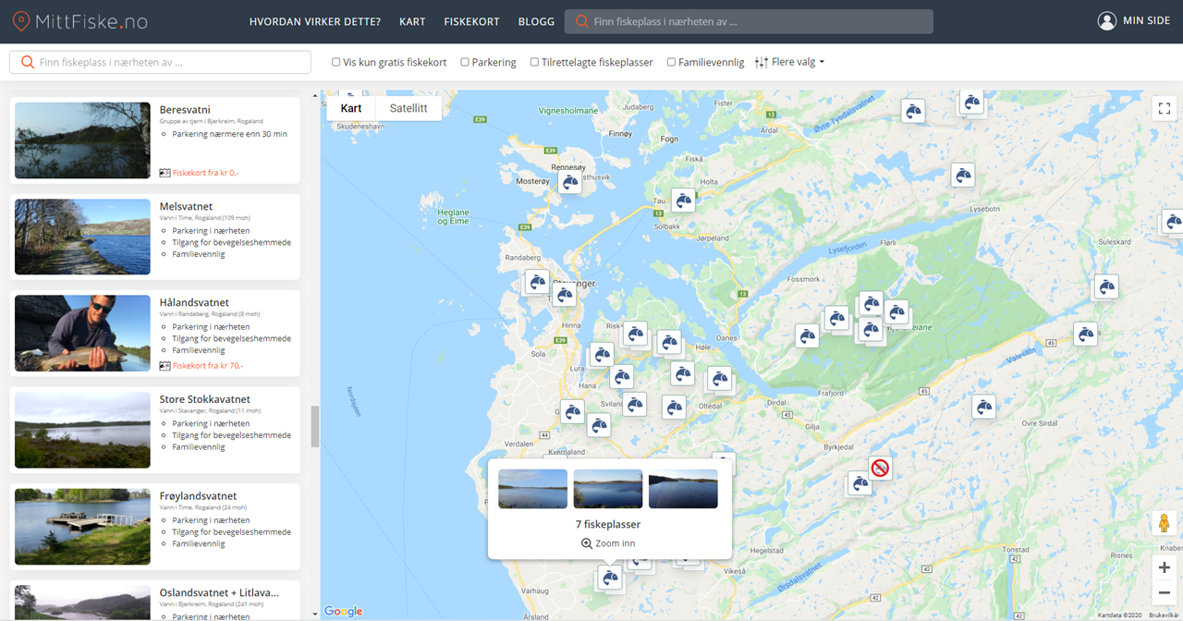Click the sidebar list scrollbar handle
The width and height of the screenshot is (1183, 621).
[315, 426]
